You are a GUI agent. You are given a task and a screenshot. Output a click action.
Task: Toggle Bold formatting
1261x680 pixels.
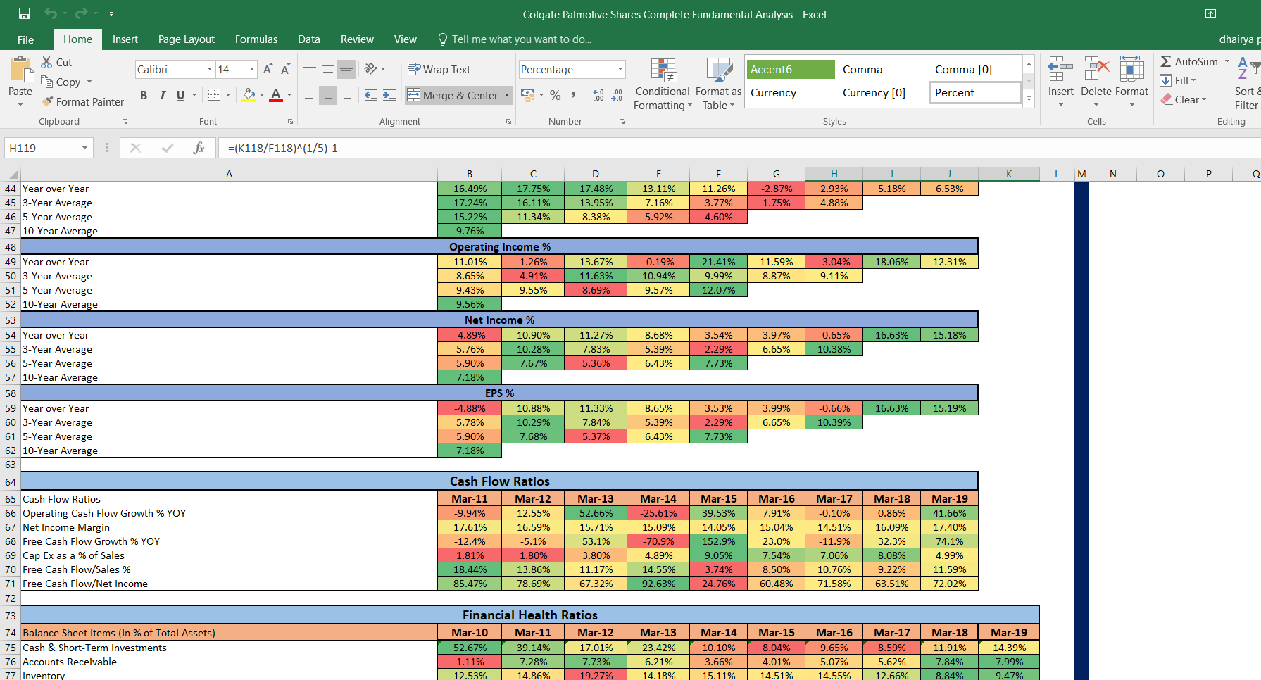tap(144, 95)
